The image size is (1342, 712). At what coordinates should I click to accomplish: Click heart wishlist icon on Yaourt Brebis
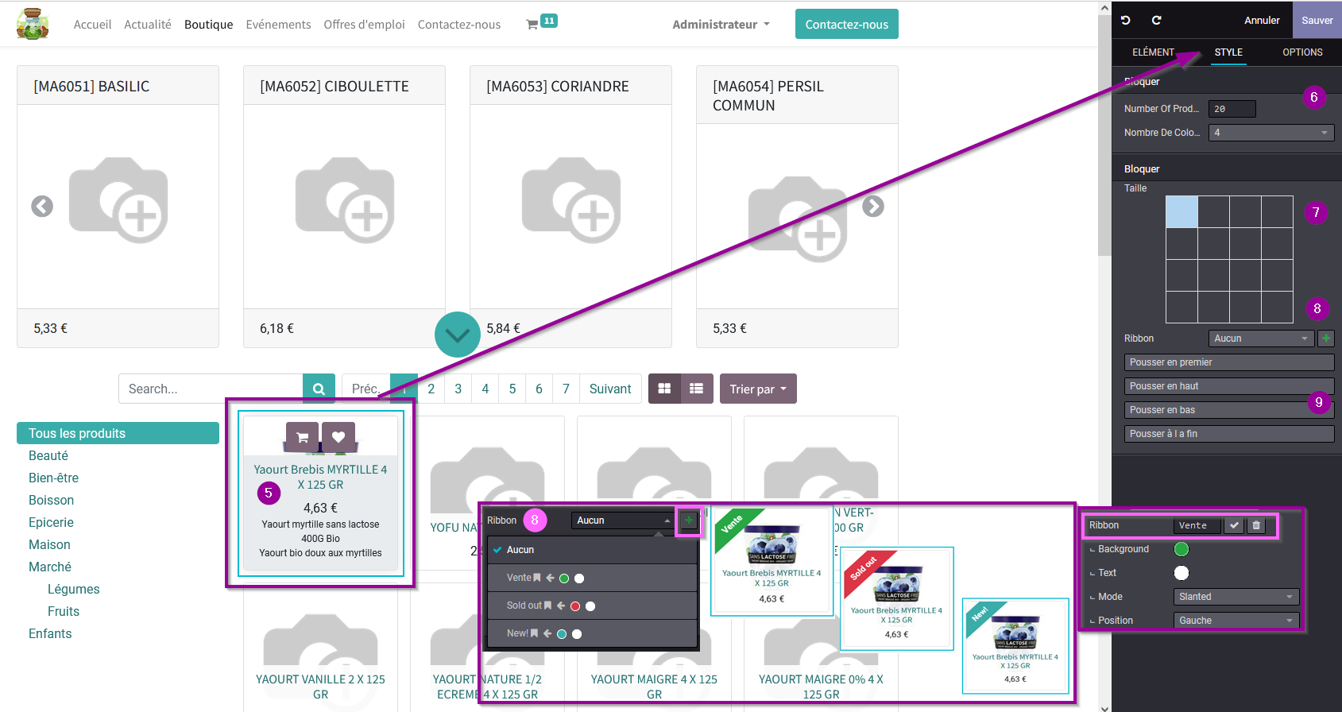pos(338,437)
